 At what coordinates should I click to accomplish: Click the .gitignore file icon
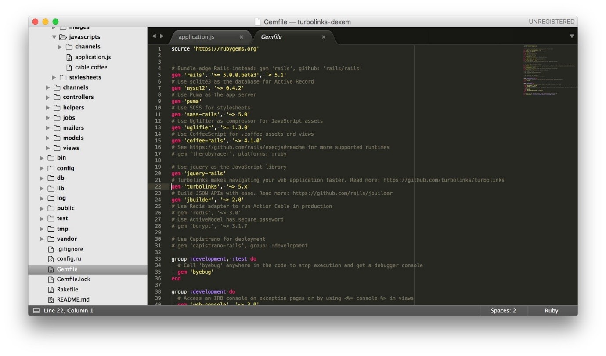pyautogui.click(x=51, y=249)
